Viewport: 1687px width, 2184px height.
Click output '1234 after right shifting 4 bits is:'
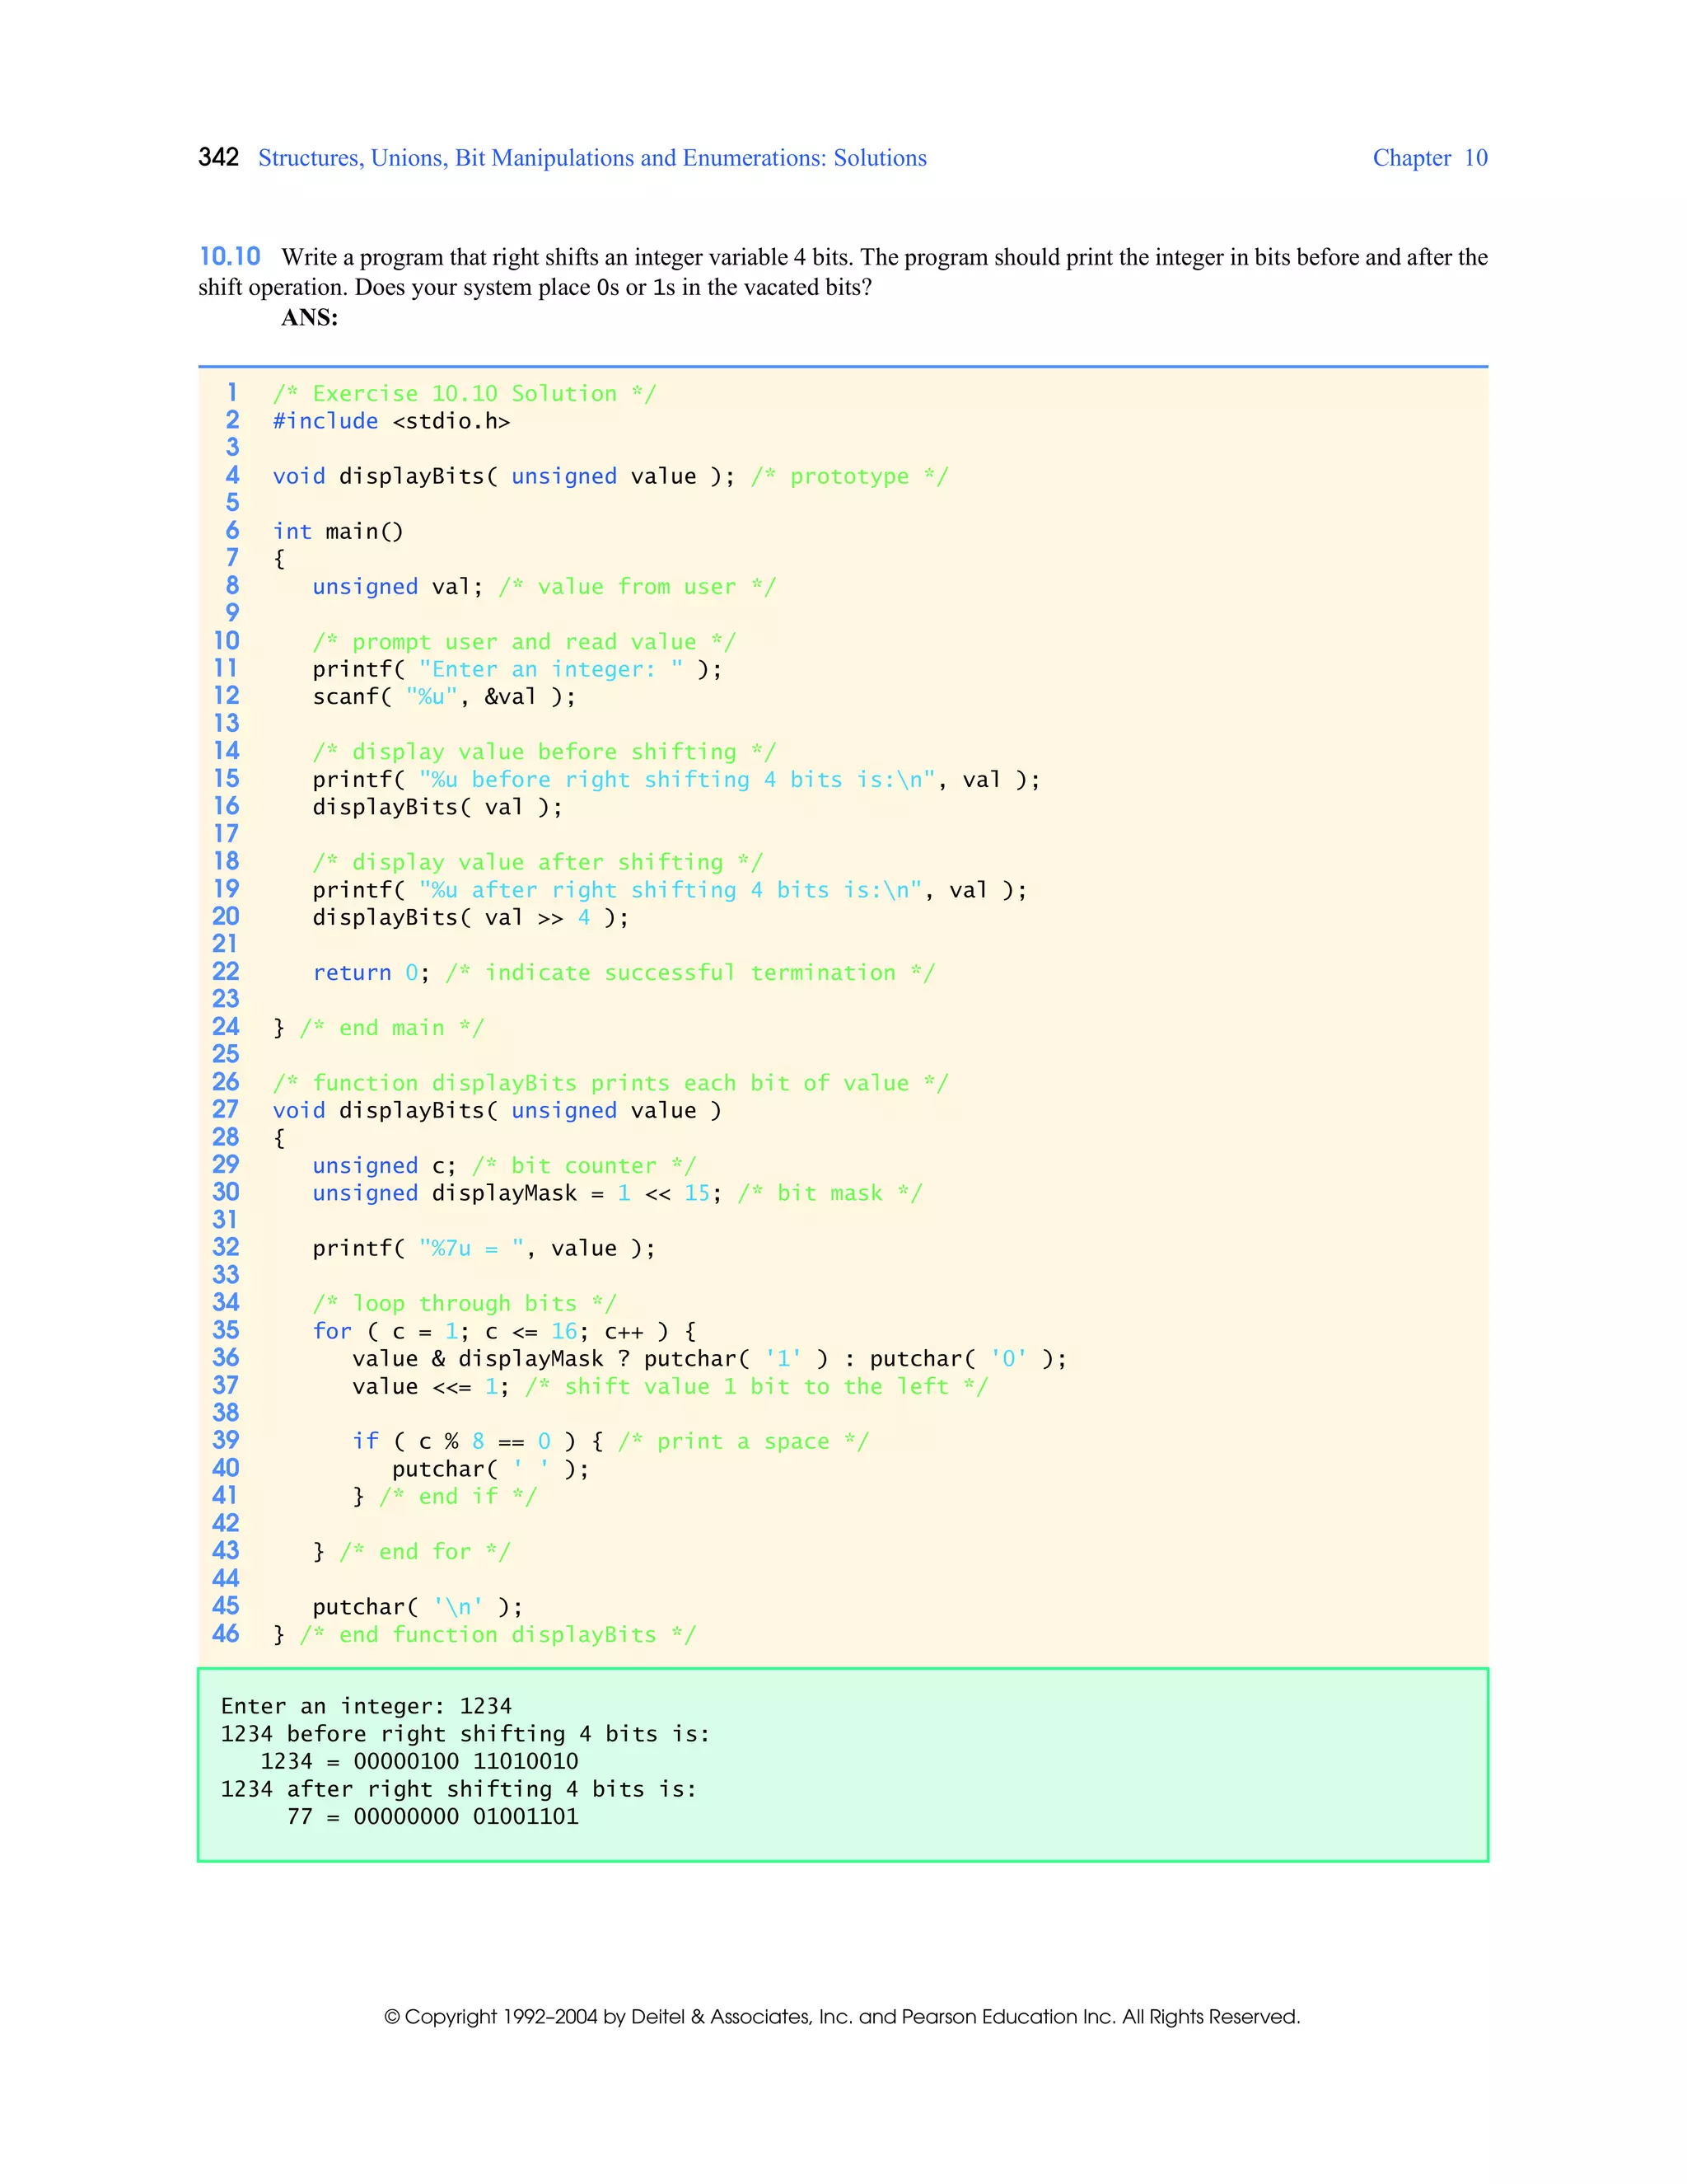[x=459, y=1789]
